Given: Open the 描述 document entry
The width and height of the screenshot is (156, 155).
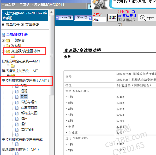Looking at the screenshot, I should click(x=24, y=118).
